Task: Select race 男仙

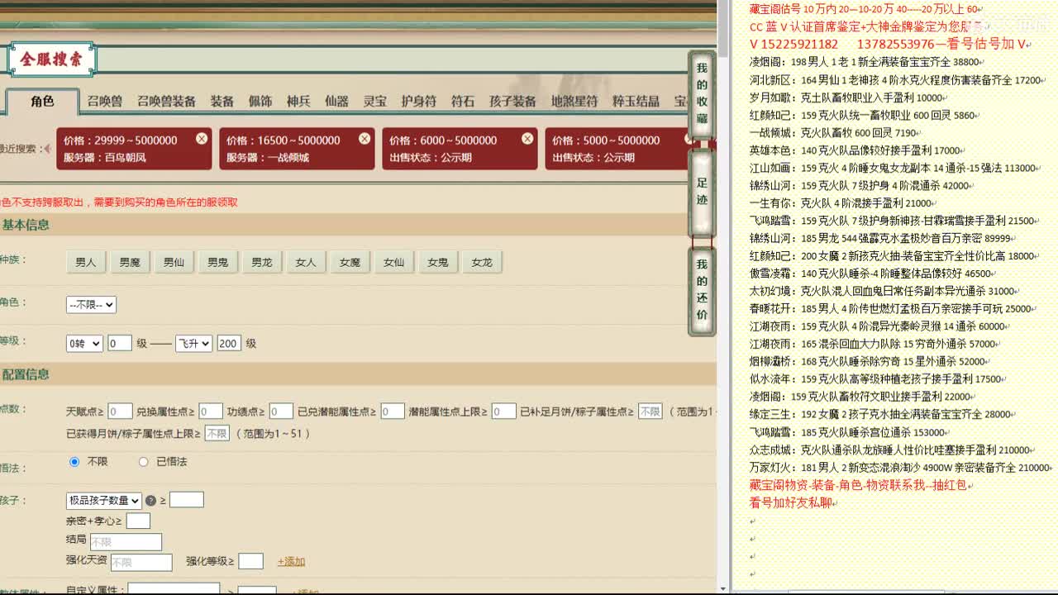Action: [x=174, y=262]
